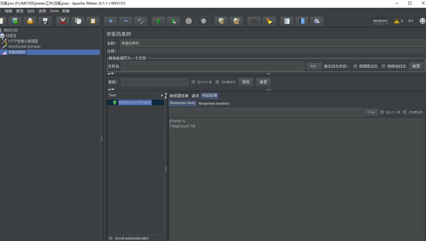This screenshot has height=241, width=426.
Task: Start the test with the green play icon
Action: (158, 21)
